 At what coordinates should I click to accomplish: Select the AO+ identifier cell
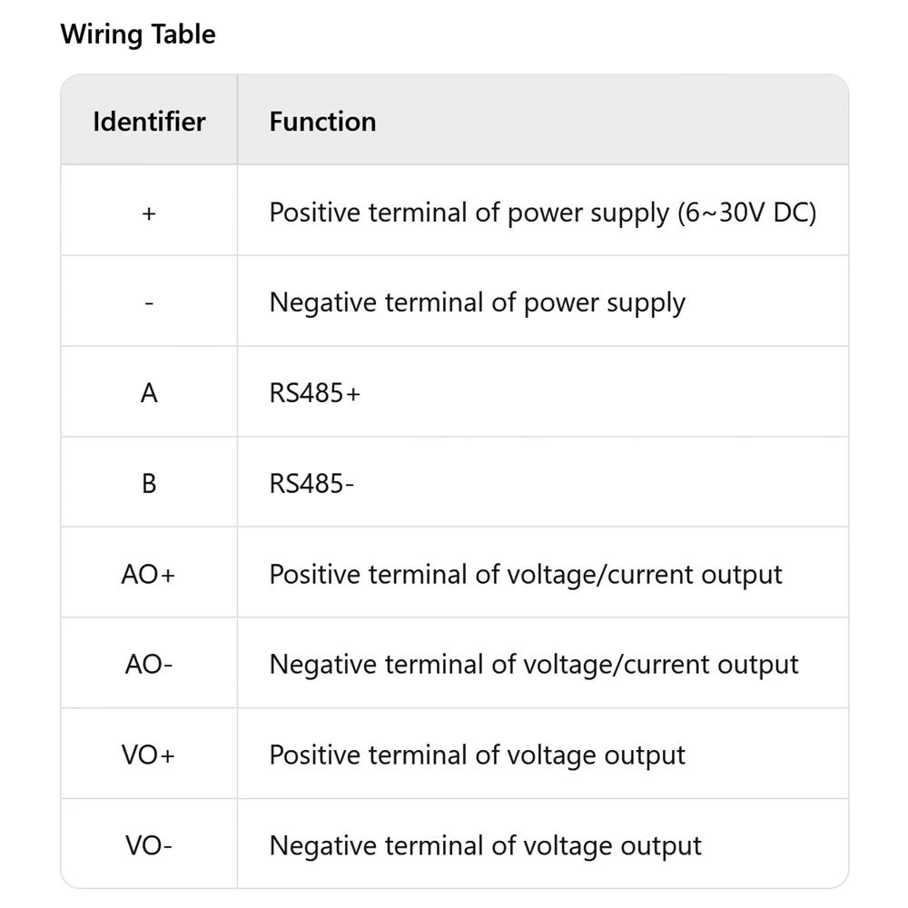(149, 575)
